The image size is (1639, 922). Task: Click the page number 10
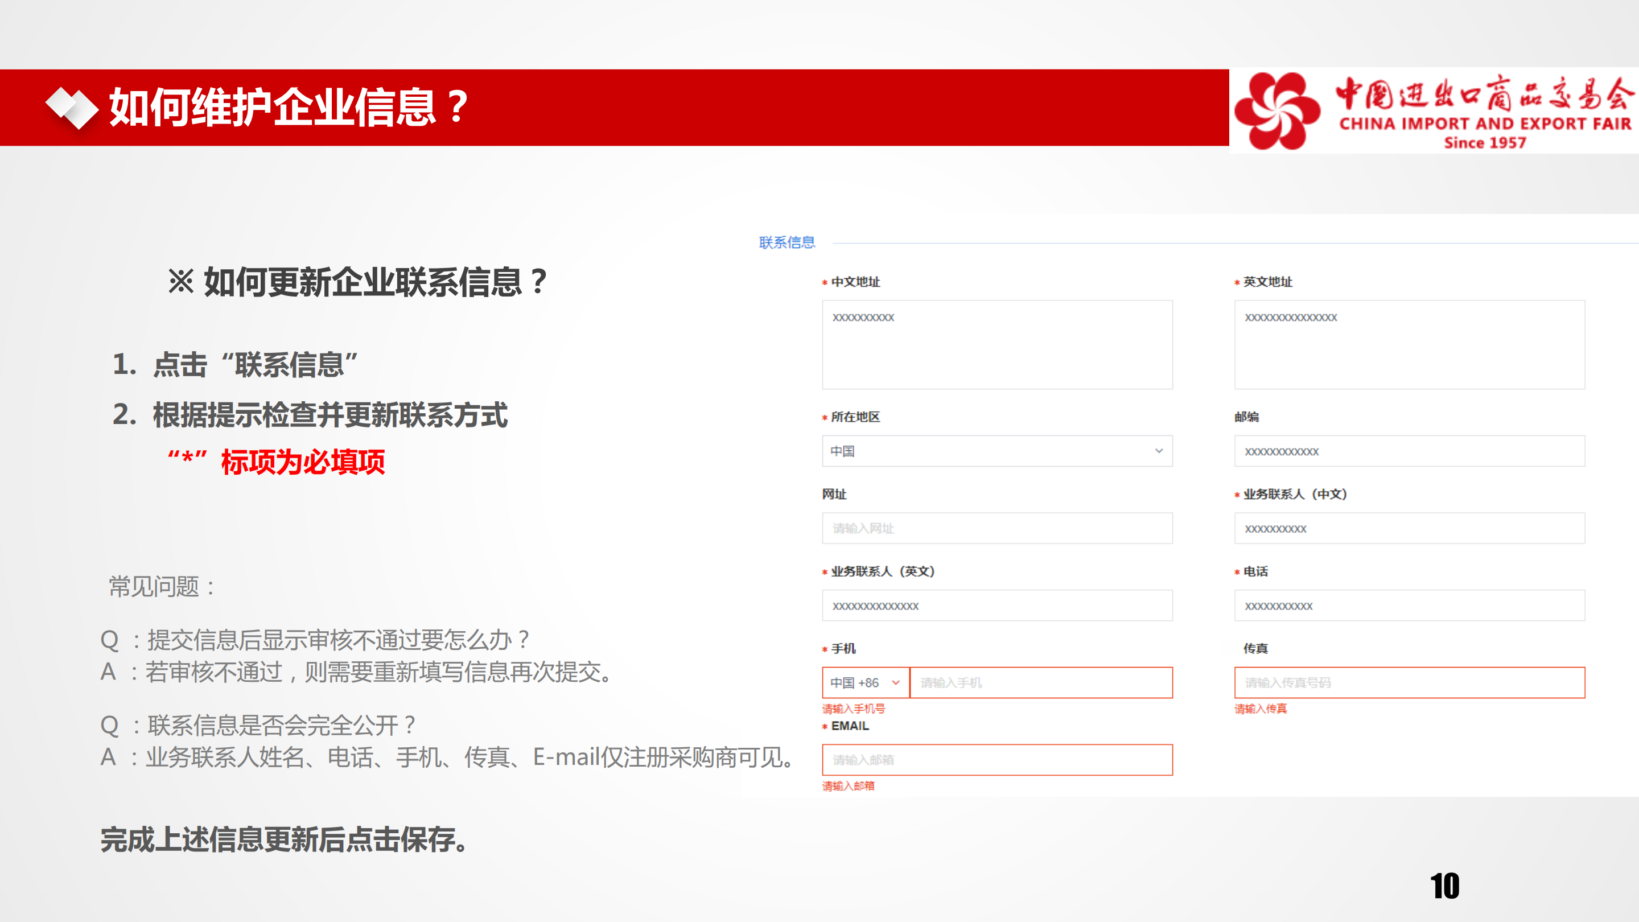[x=1444, y=886]
